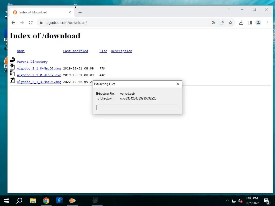Select the Index of /download tab
The width and height of the screenshot is (275, 206).
point(42,12)
